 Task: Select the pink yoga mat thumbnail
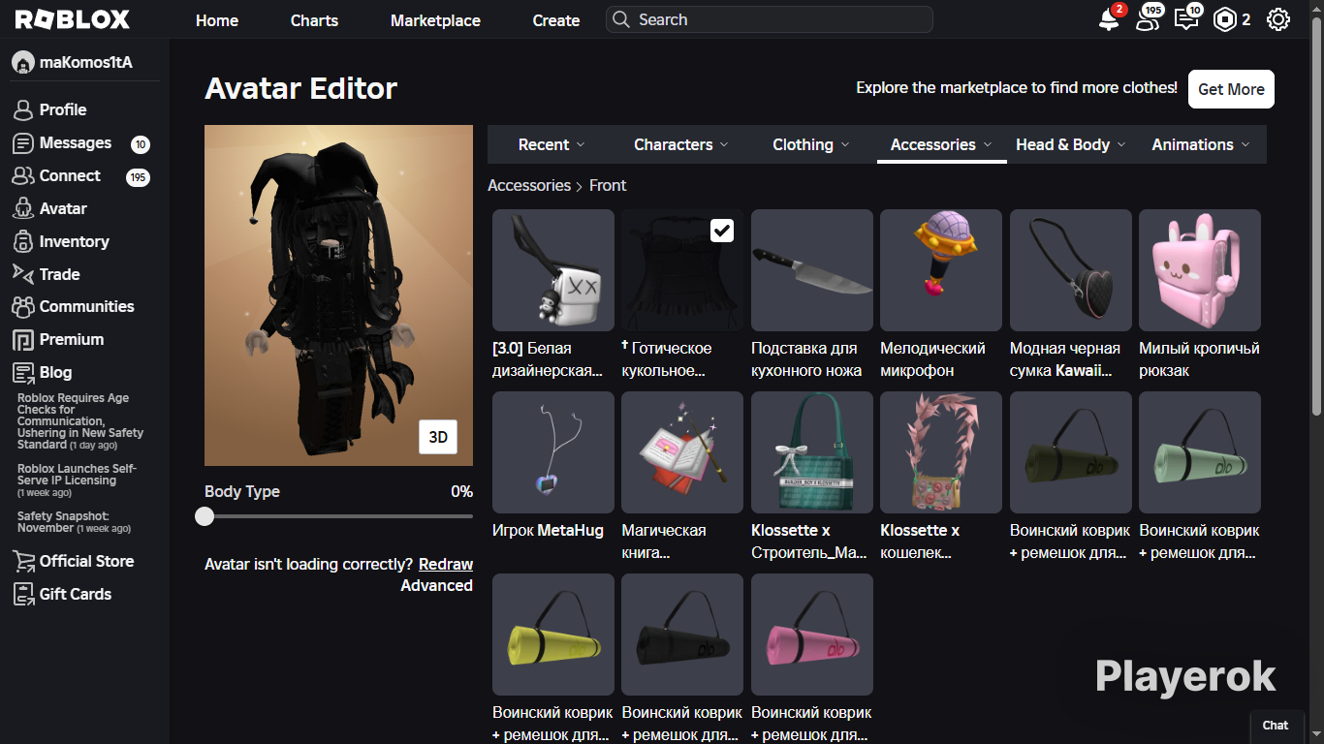(812, 635)
